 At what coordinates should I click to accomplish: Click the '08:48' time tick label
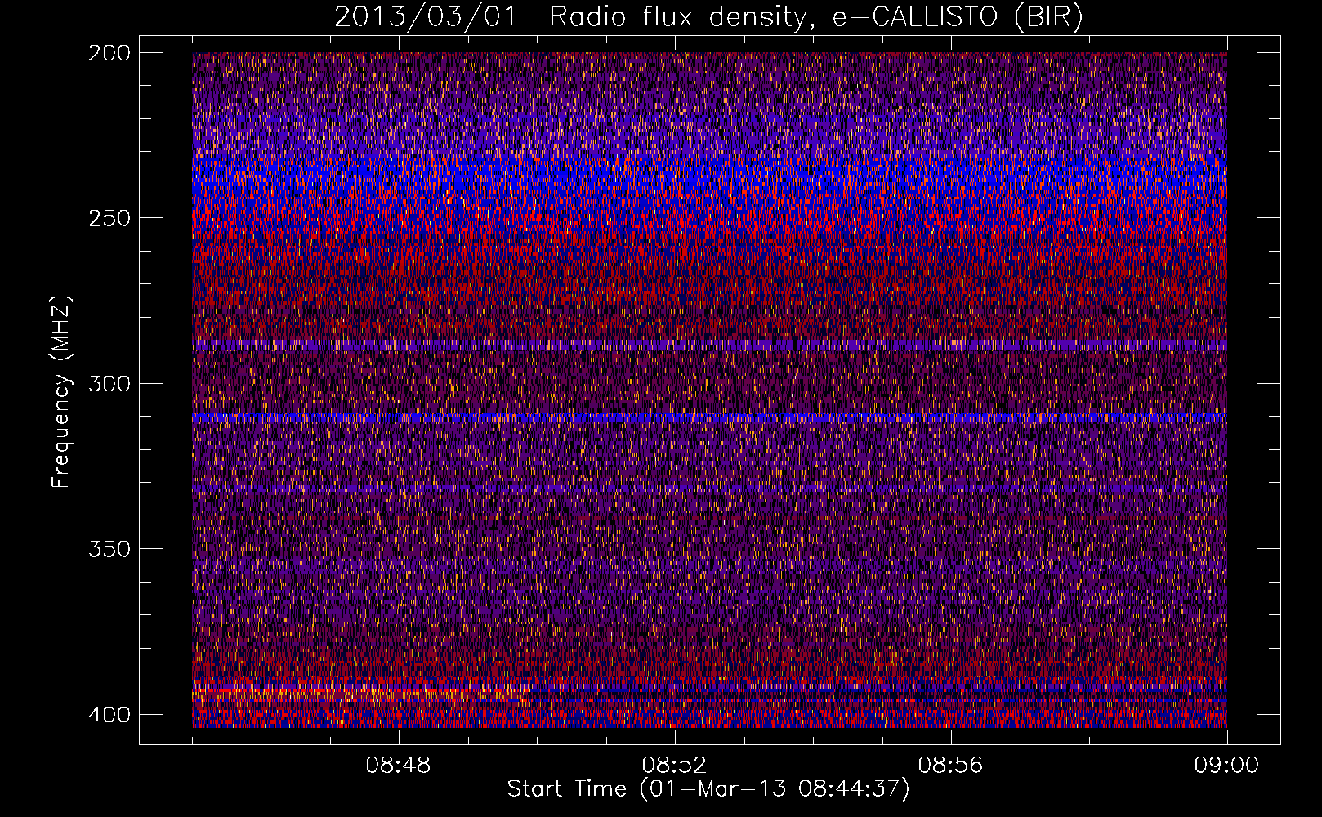coord(398,766)
